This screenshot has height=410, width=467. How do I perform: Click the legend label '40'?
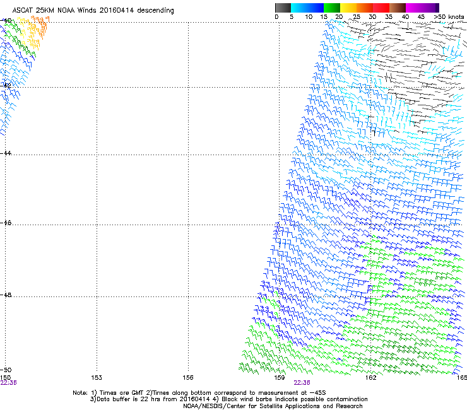click(405, 17)
